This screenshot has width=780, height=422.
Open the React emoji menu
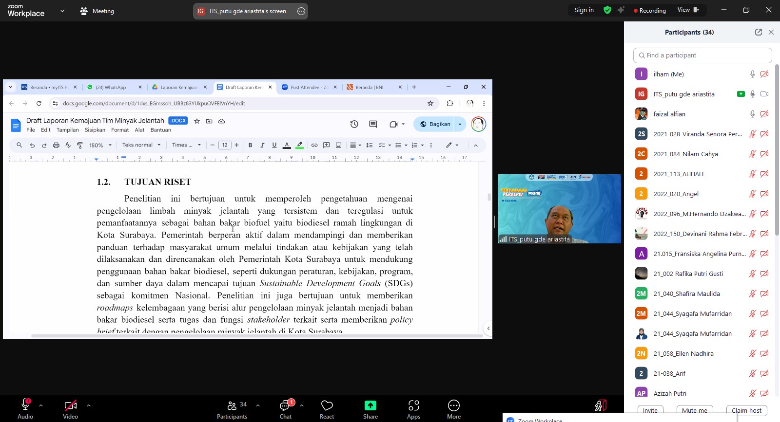click(327, 409)
